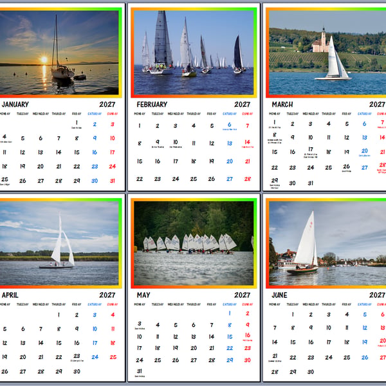Screen dimensions: 386x386
Task: Select the January sunset sailboat photo
Action: tap(59, 53)
